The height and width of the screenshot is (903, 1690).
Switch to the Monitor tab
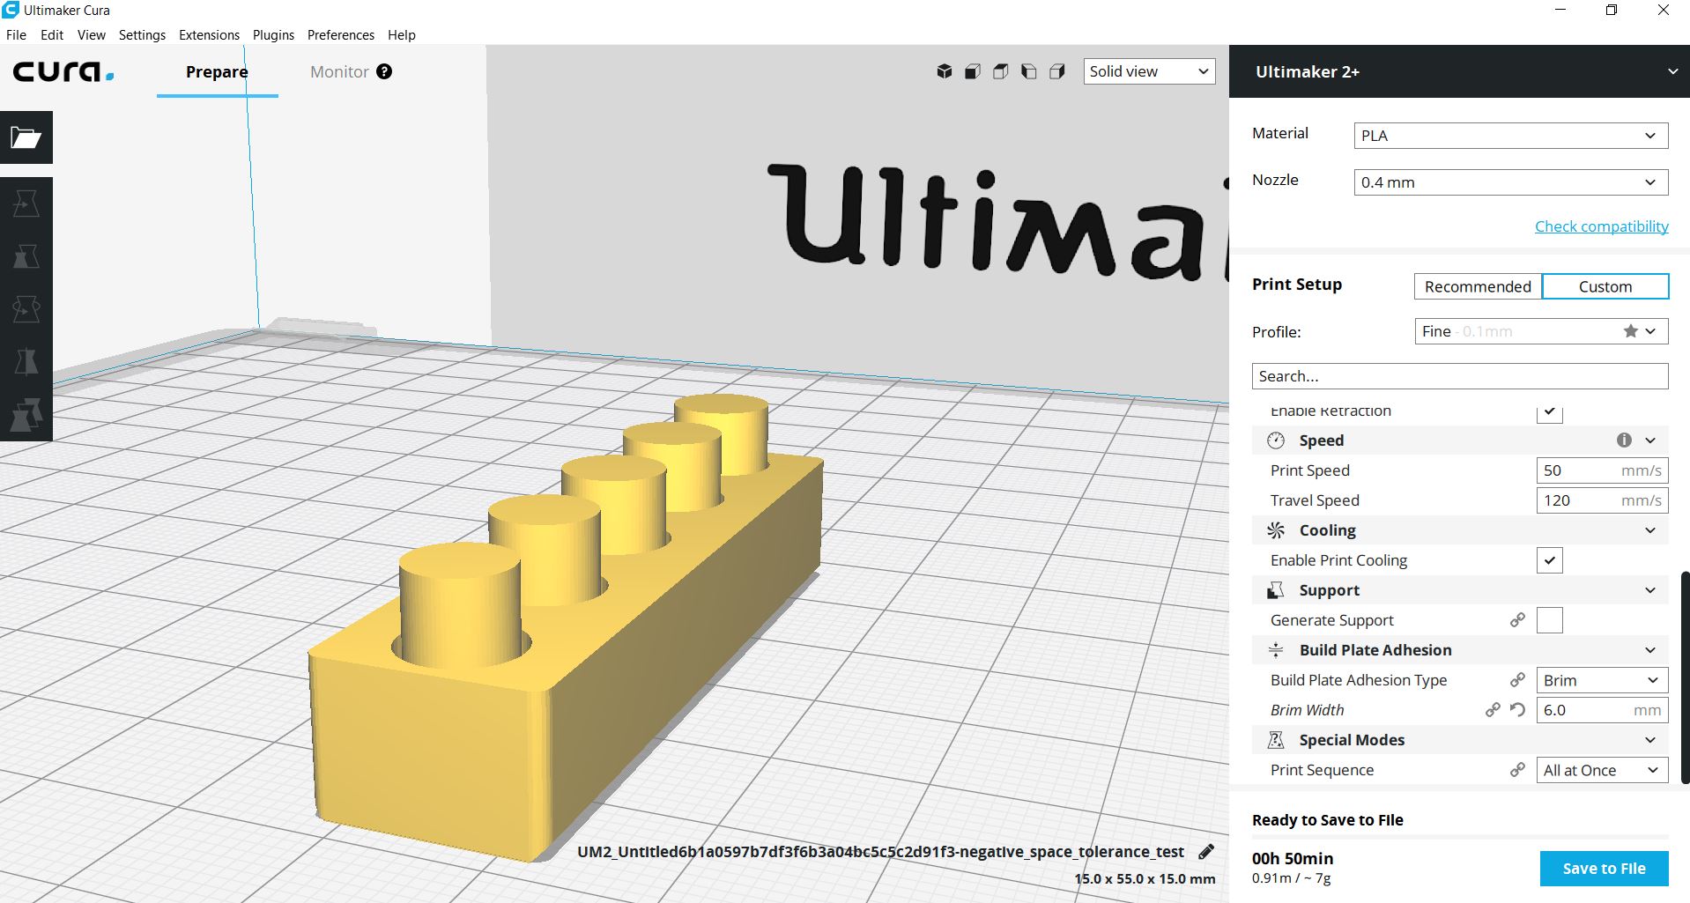[339, 71]
